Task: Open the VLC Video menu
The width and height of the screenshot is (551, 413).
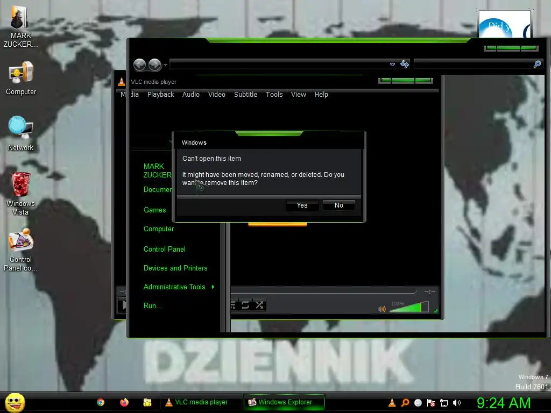Action: [x=216, y=95]
